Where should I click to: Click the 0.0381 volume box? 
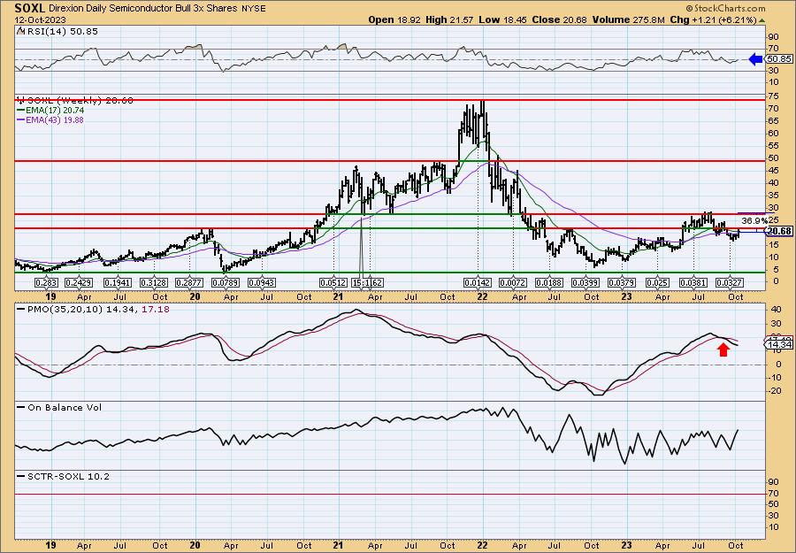pos(693,283)
